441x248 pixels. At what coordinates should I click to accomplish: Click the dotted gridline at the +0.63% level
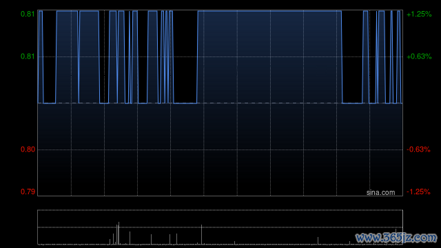click(x=220, y=56)
